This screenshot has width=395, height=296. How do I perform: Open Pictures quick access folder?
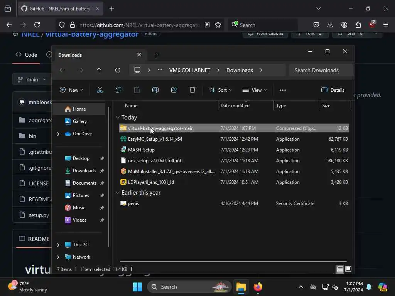[x=81, y=195]
